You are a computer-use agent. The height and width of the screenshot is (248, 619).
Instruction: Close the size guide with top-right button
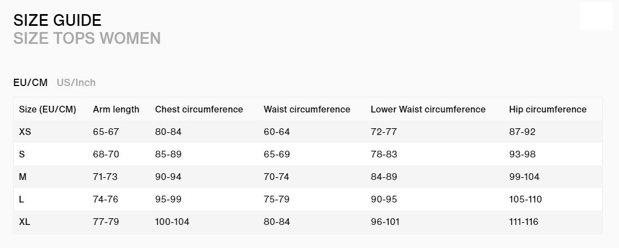tap(596, 16)
